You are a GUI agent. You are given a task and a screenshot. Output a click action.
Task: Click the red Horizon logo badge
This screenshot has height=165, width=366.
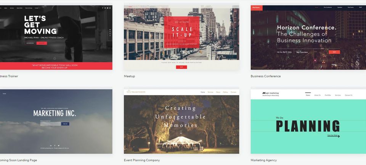(257, 8)
